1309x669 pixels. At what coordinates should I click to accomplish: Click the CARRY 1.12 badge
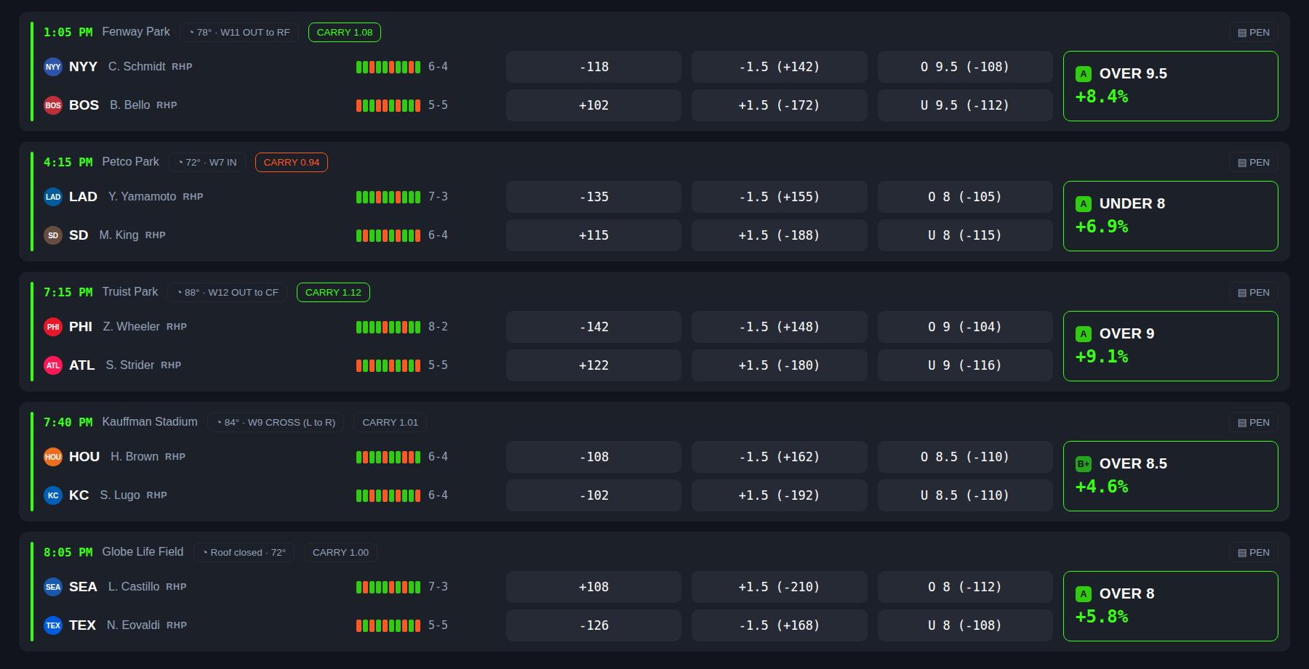[333, 293]
